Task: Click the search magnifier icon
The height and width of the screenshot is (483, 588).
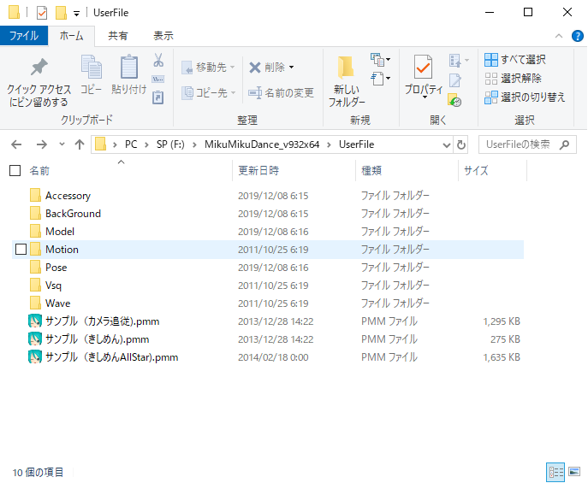Action: (564, 144)
